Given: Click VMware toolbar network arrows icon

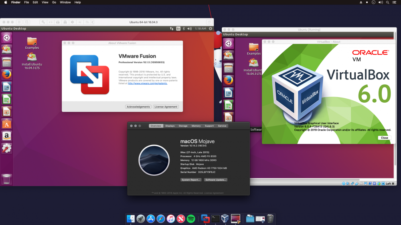Looking at the screenshot, I should click(x=51, y=22).
